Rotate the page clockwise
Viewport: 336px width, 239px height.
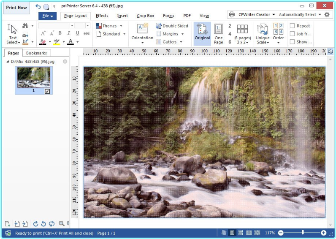pos(35,224)
